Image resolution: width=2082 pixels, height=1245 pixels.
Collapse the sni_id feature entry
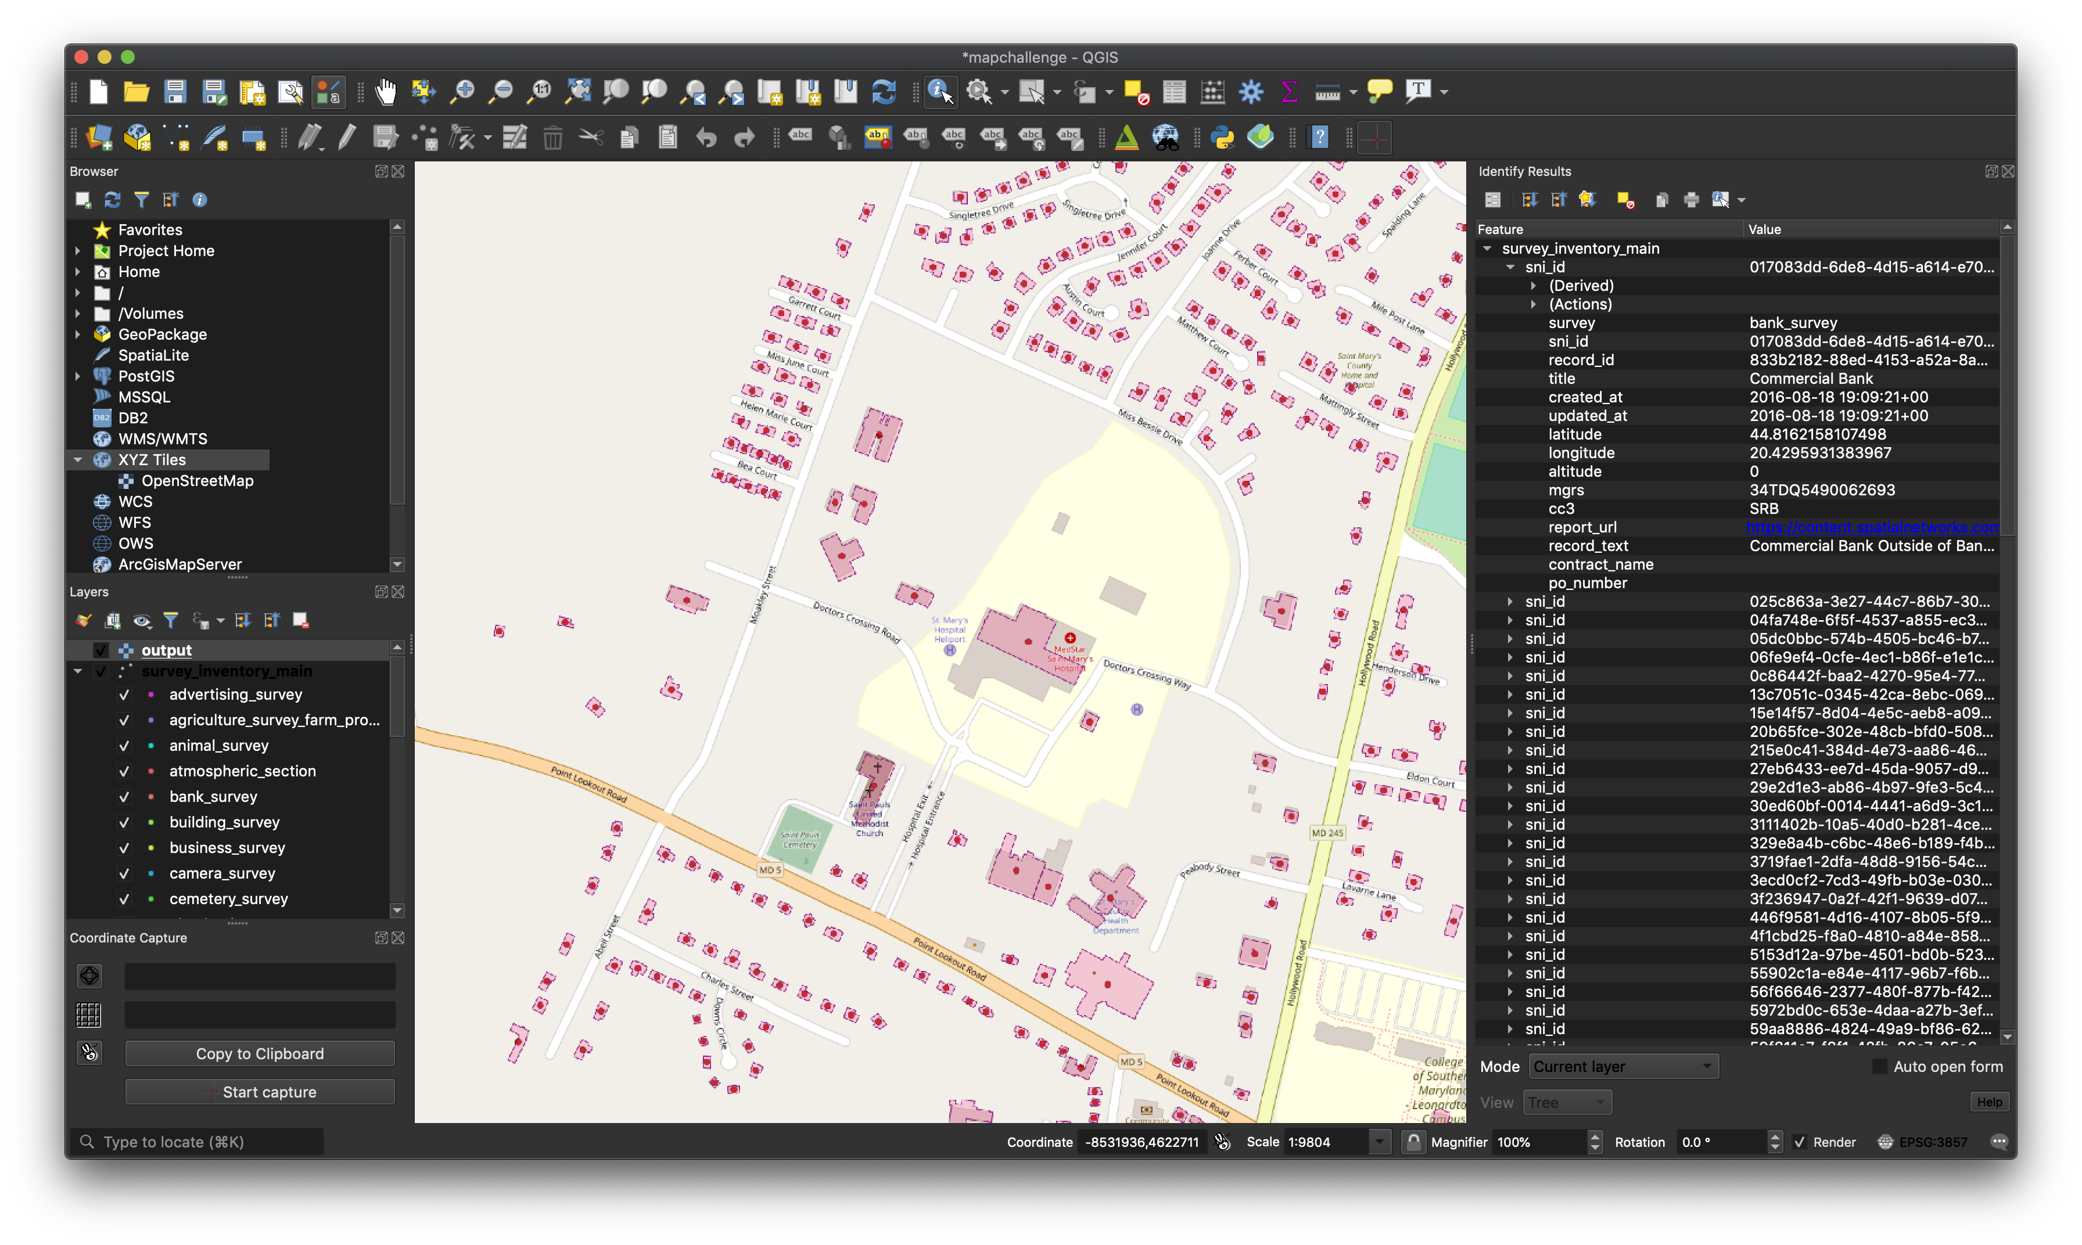1512,267
